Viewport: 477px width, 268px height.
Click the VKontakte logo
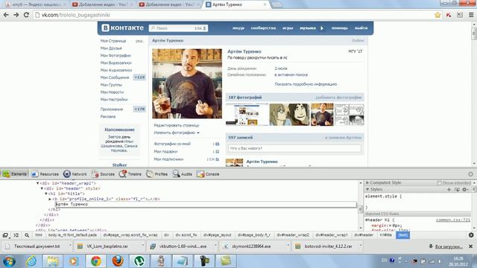tap(122, 28)
